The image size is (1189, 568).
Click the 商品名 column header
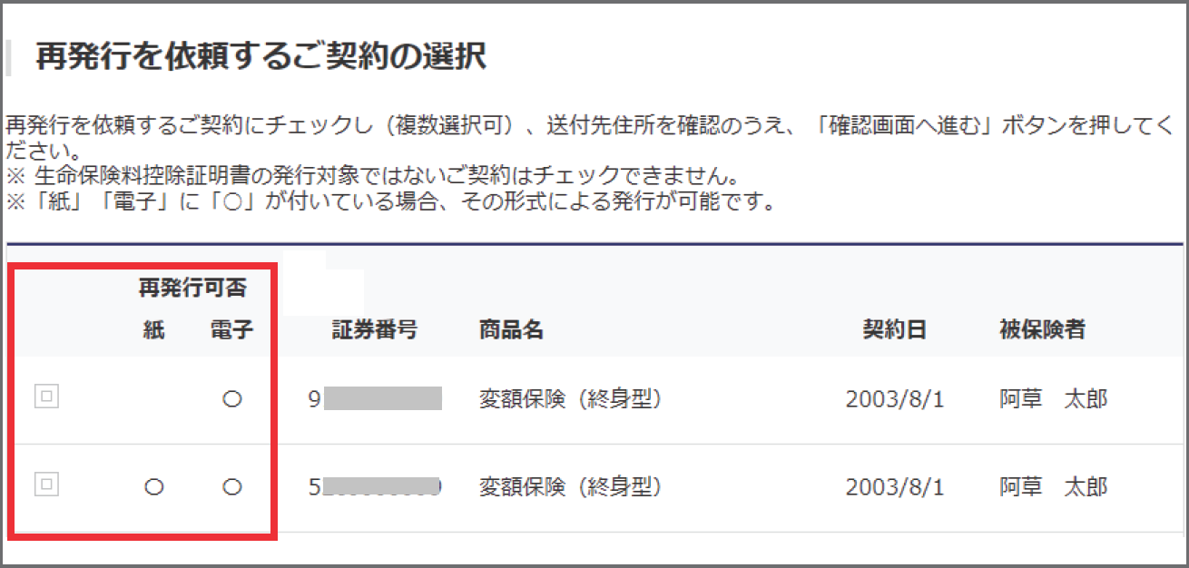click(511, 330)
